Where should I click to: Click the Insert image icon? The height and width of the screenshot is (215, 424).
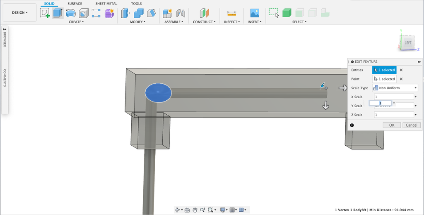click(254, 13)
